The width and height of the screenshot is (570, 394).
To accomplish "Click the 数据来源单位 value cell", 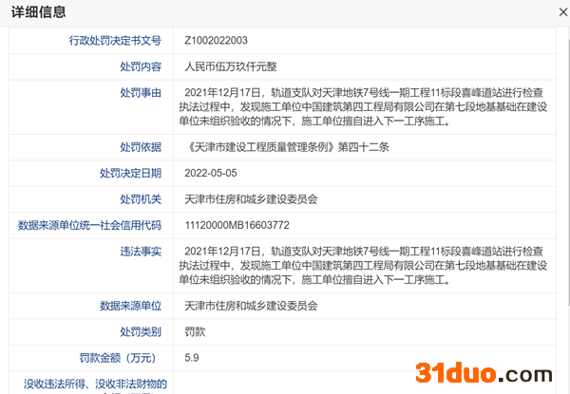I will [x=251, y=306].
